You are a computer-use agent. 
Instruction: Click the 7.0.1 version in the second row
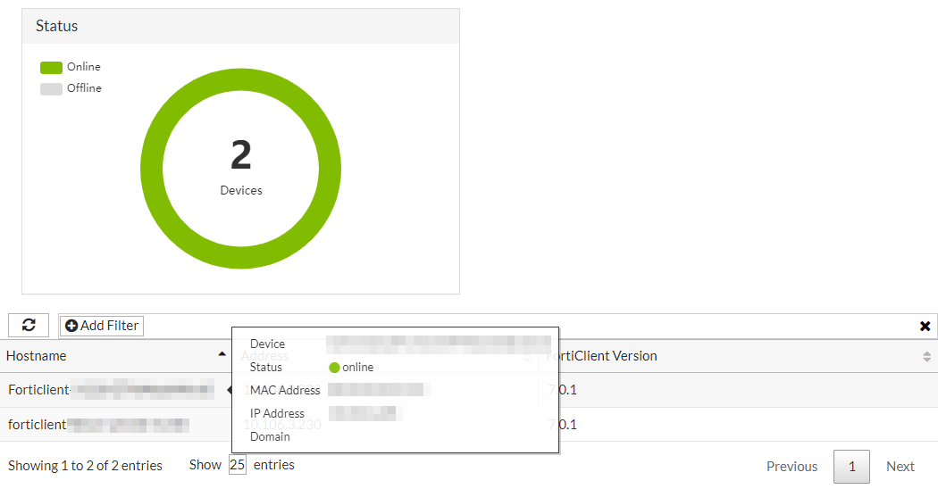(x=563, y=425)
